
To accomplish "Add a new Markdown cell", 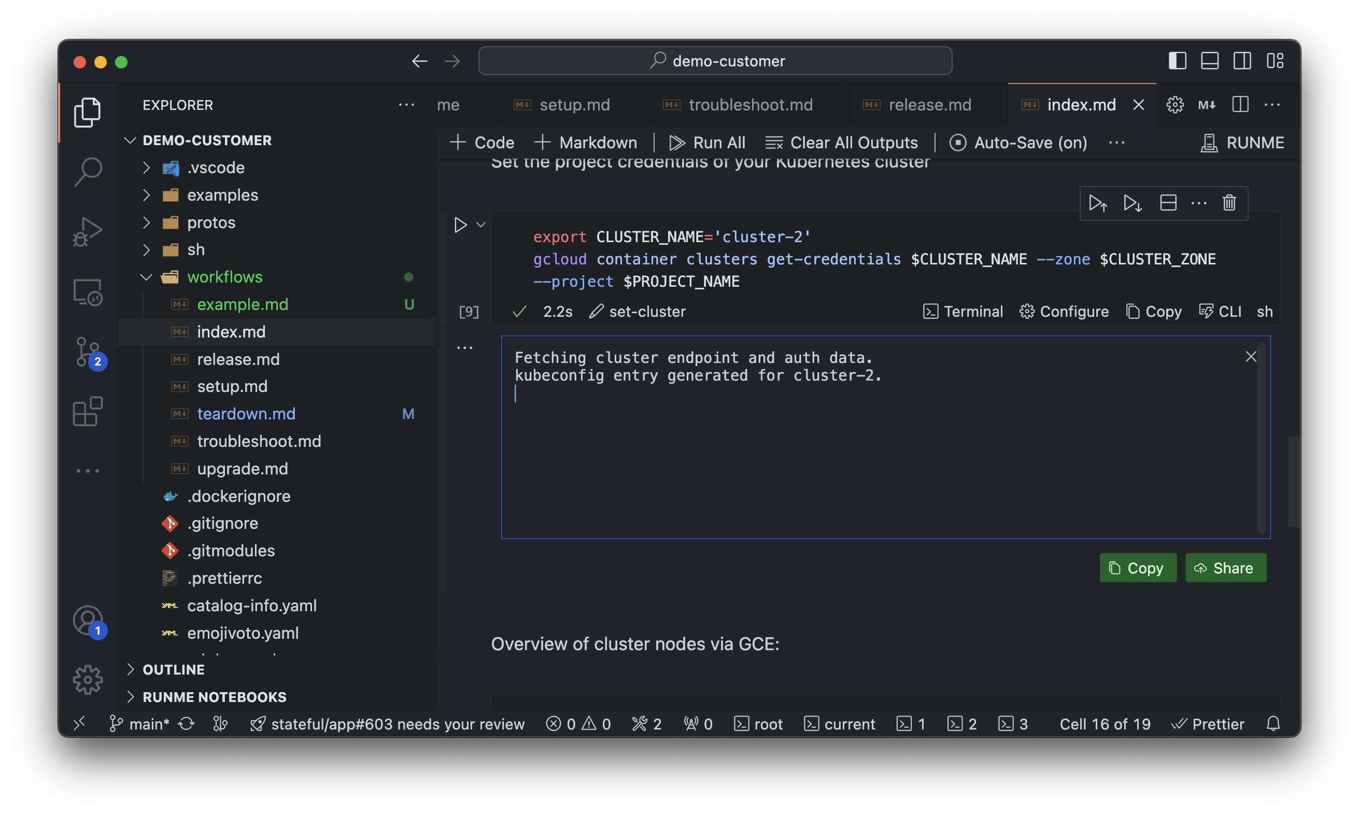I will 586,143.
